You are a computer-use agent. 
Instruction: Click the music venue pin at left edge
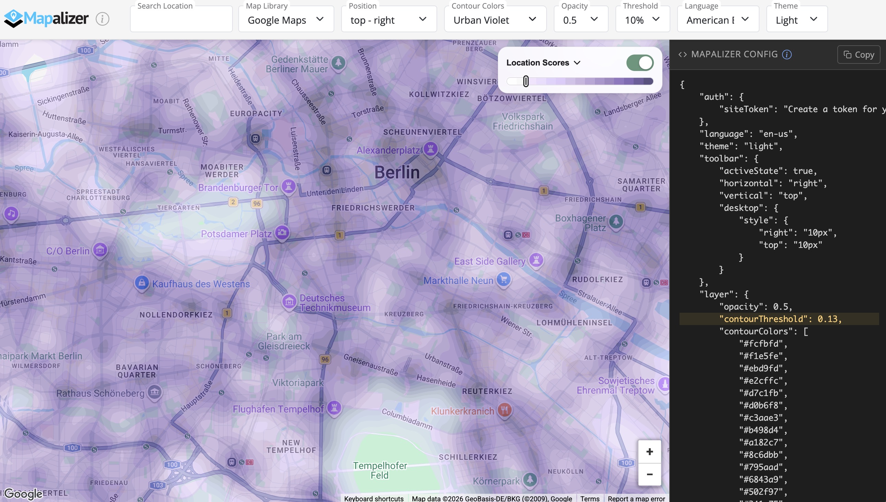click(11, 214)
